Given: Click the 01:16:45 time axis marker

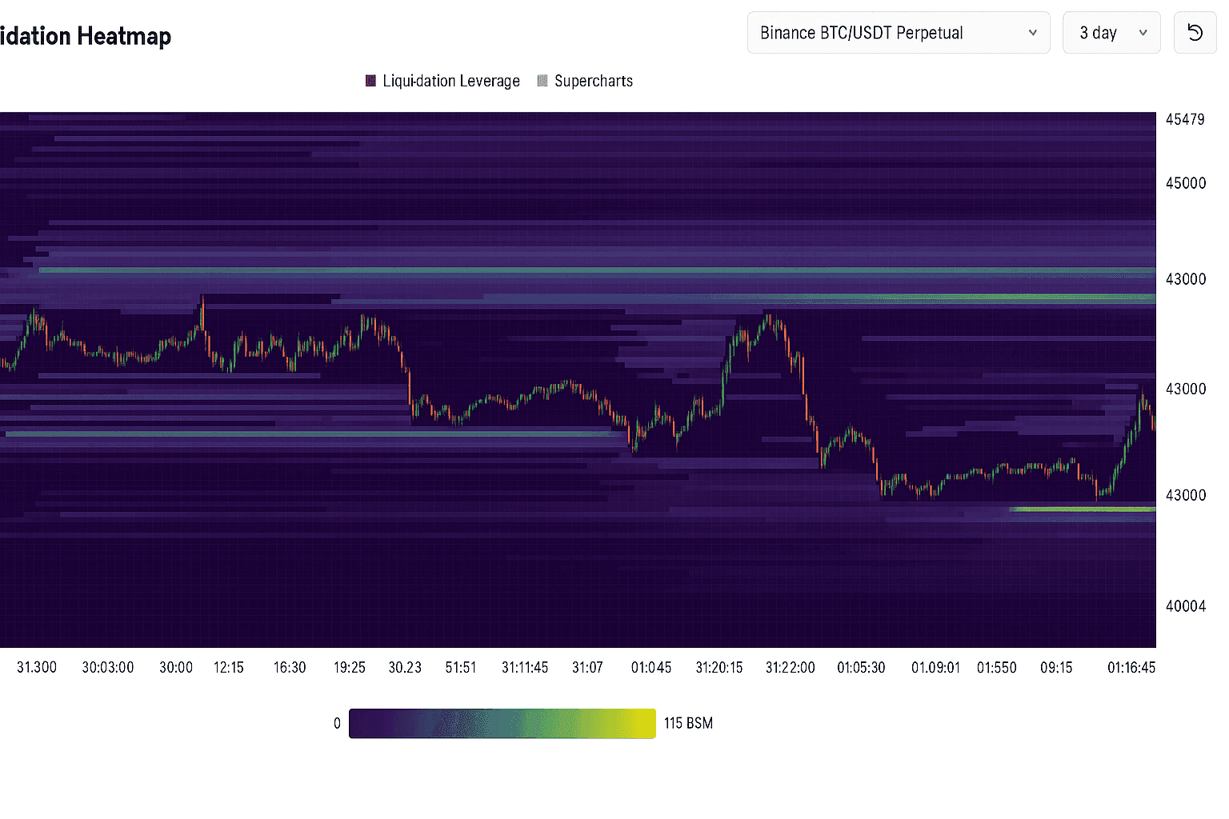Looking at the screenshot, I should click(x=1131, y=667).
